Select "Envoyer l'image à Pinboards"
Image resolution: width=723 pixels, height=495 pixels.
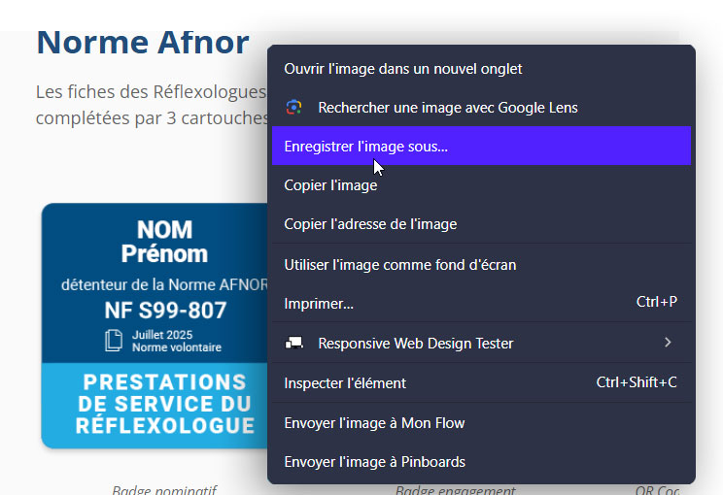[x=374, y=462]
